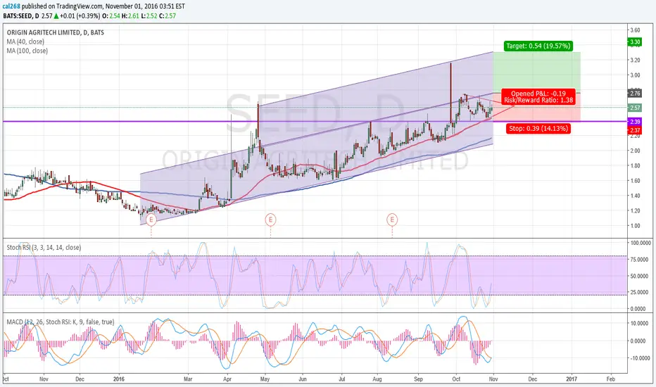Click the ORIGIN AGRITECH LIMITED, D, BATS title

(55, 32)
